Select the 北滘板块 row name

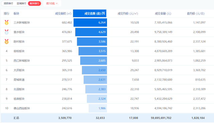click(x=19, y=89)
